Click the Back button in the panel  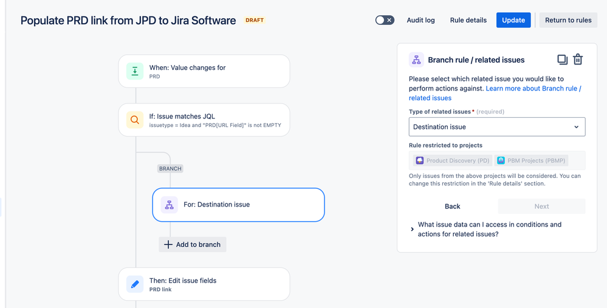pos(452,206)
